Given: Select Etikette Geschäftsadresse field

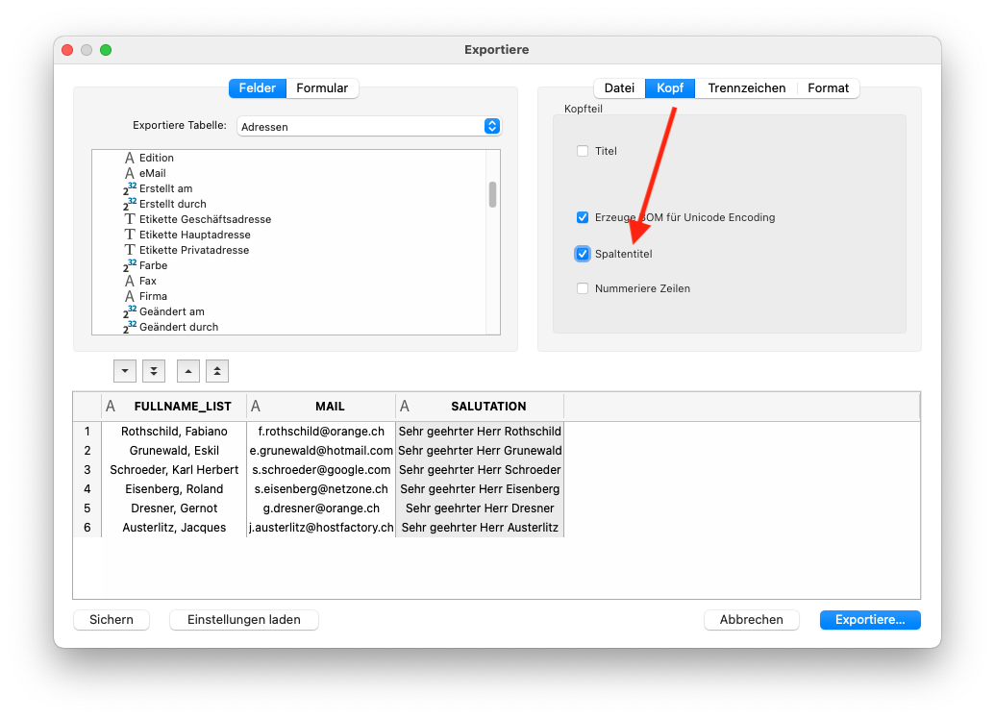Looking at the screenshot, I should [x=206, y=219].
